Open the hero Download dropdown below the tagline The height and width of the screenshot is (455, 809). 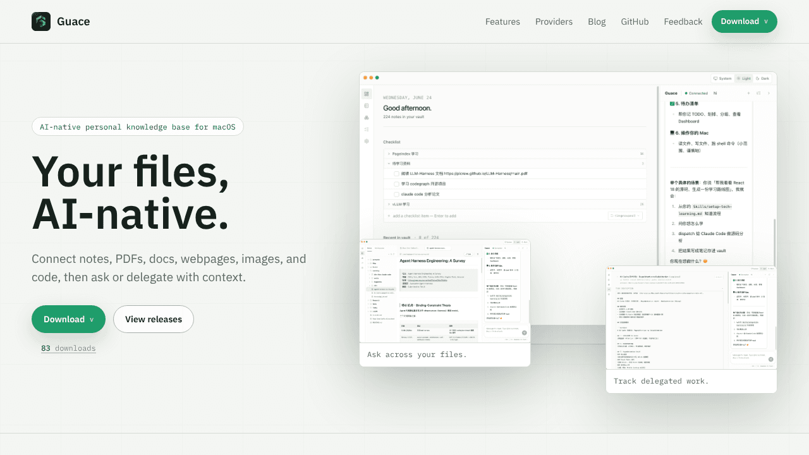click(68, 319)
